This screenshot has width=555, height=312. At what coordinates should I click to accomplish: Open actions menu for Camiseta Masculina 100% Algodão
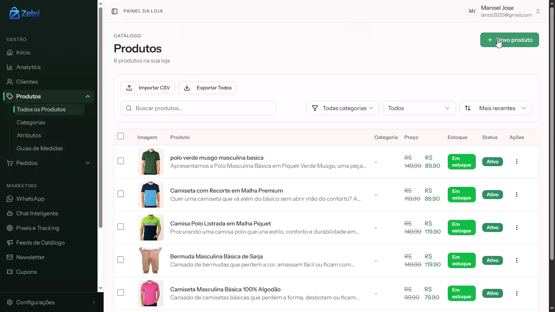click(517, 293)
